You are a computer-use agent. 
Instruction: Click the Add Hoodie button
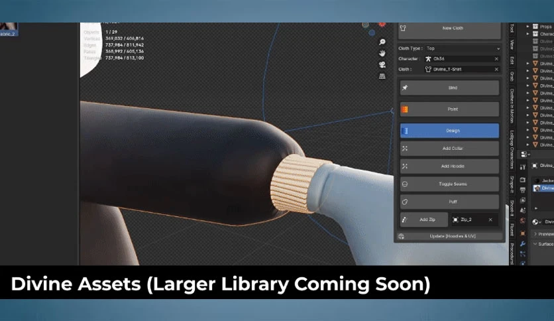point(450,166)
